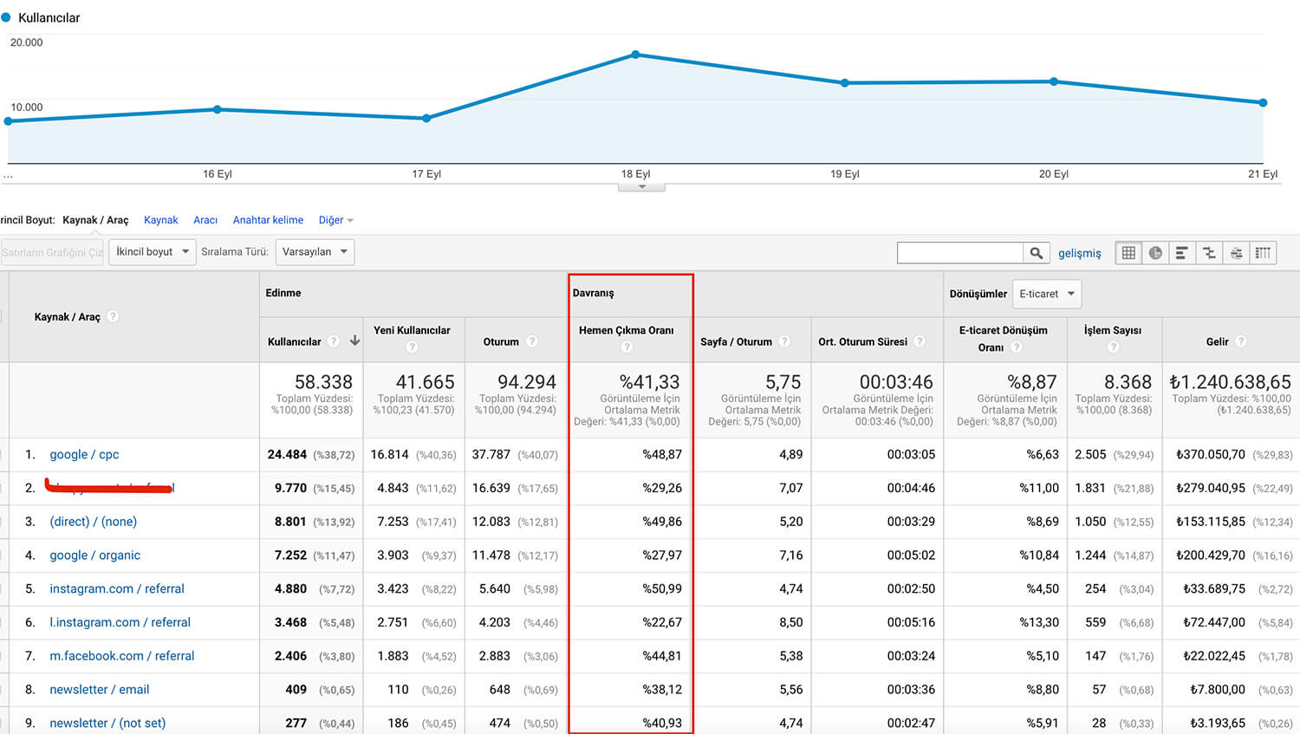Screen dimensions: 1300x734
Task: Click the chart data point at 20 Eyl
Action: 1054,81
